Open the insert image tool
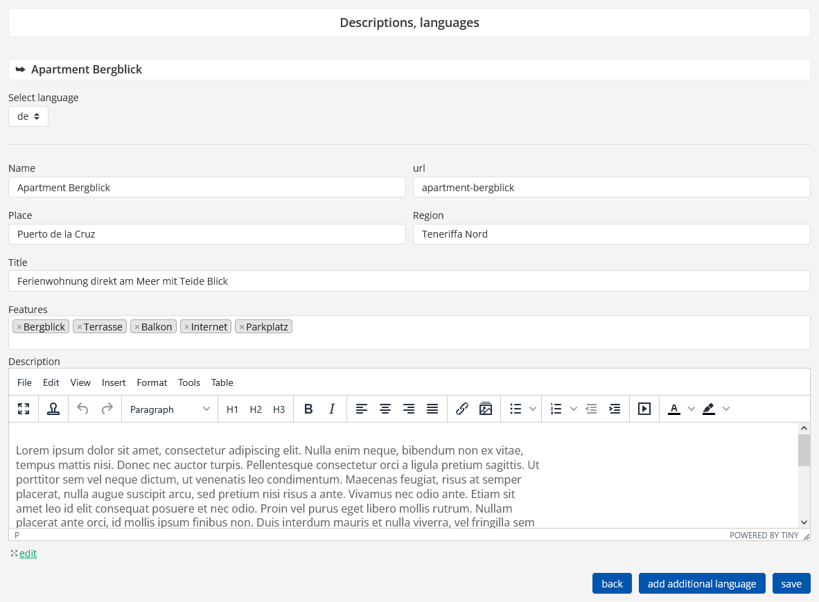Screen dimensions: 819x602 pos(486,409)
